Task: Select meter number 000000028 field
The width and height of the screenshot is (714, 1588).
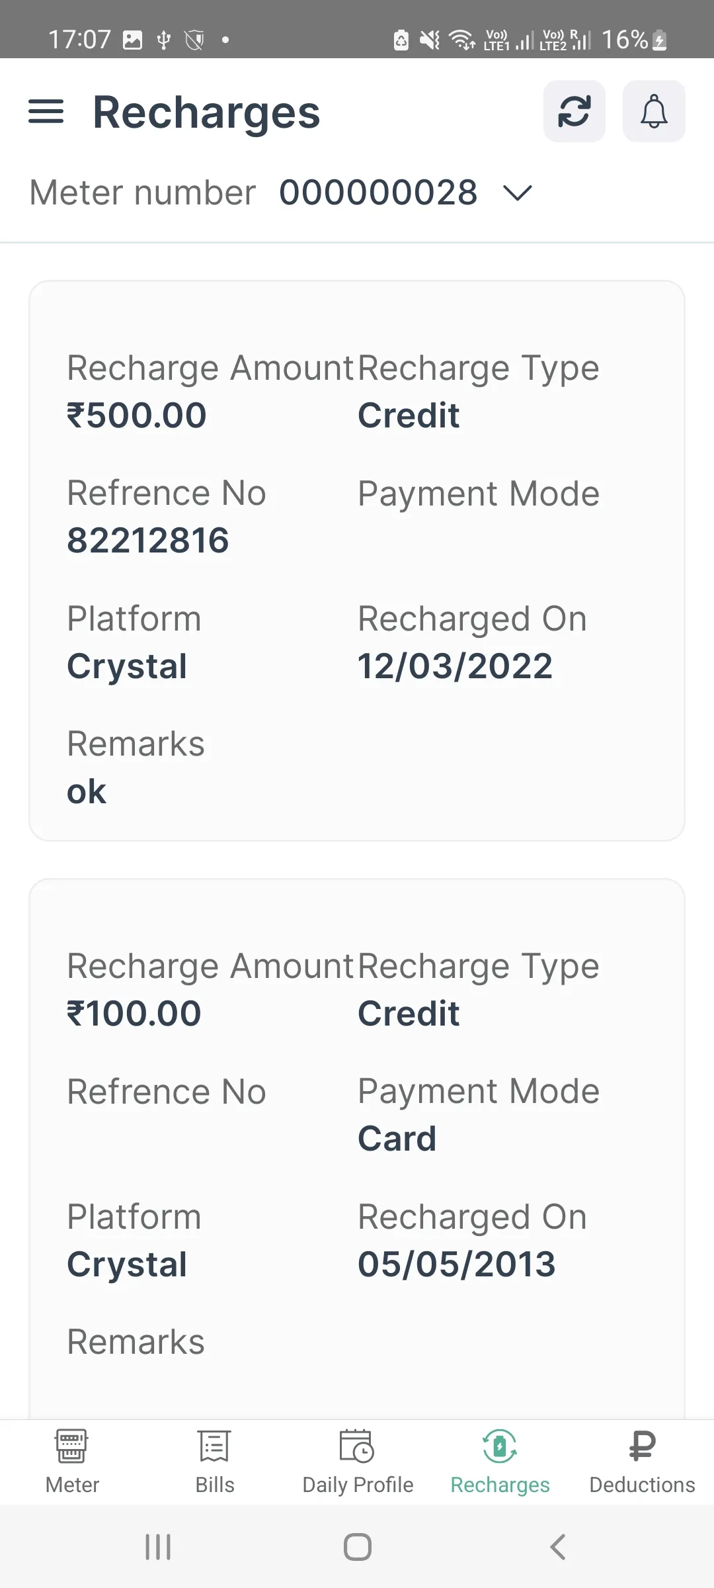Action: click(378, 193)
